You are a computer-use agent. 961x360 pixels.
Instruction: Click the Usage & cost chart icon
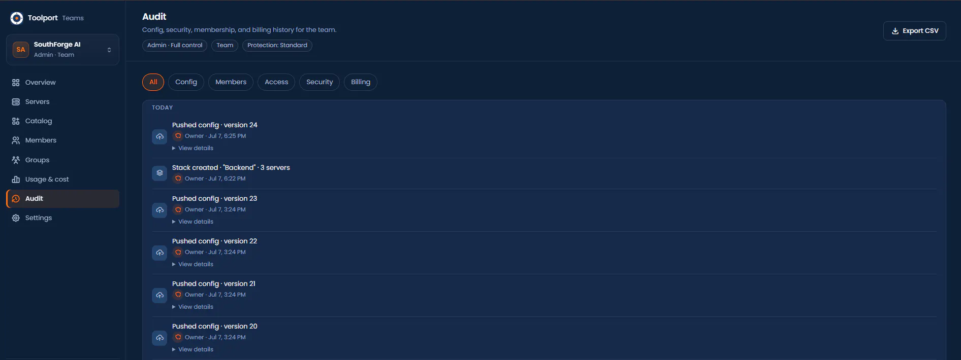pos(16,179)
